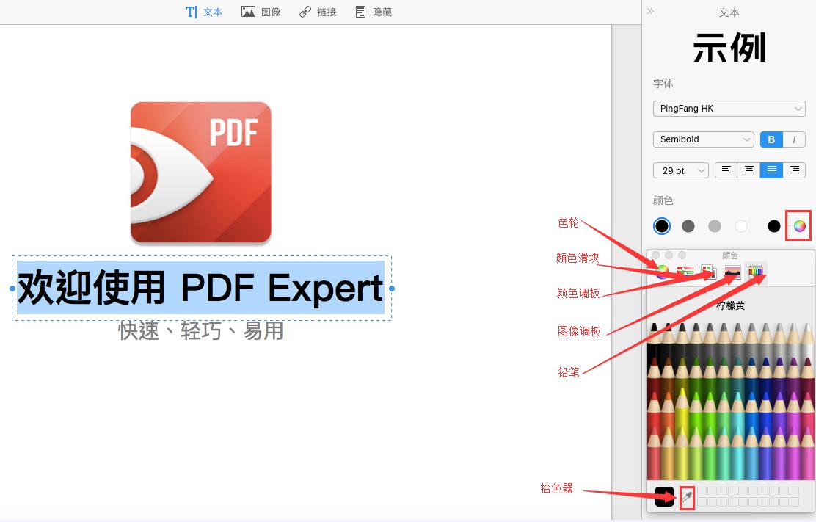Center-align the text
Viewport: 816px width, 522px height.
(749, 170)
